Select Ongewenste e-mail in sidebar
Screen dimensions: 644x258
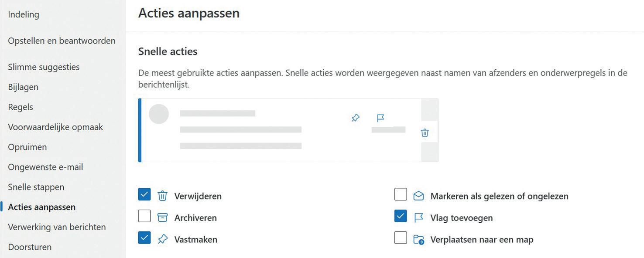pos(45,167)
